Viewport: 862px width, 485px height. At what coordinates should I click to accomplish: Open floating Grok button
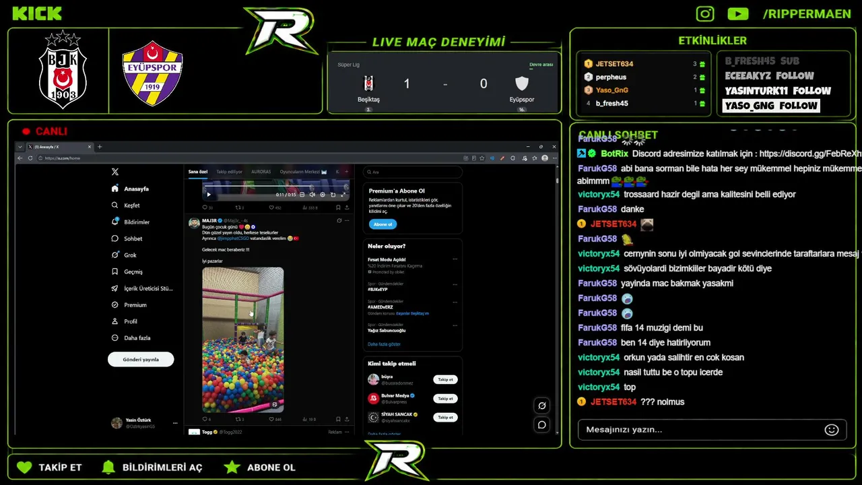click(541, 406)
